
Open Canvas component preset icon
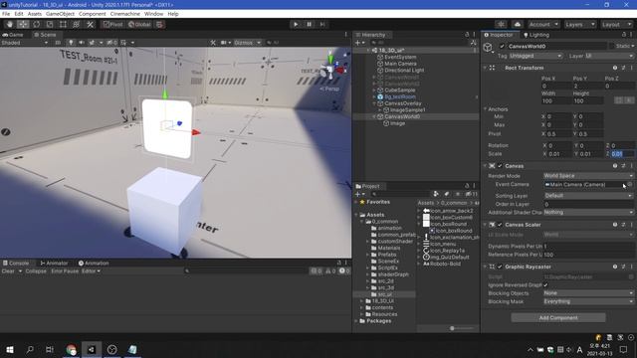click(623, 166)
